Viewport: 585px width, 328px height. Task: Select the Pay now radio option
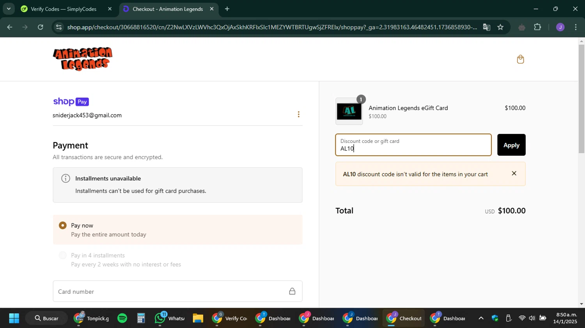coord(62,226)
